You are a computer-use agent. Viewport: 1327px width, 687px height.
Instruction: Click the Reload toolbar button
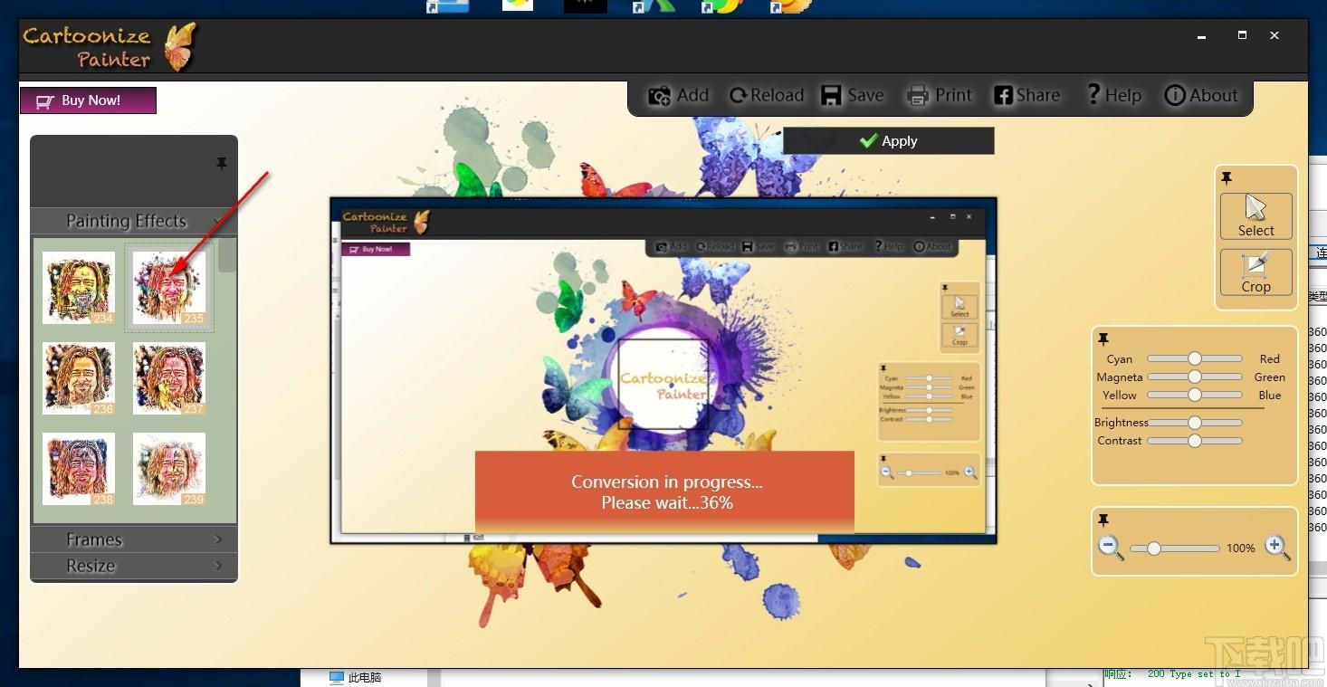pos(767,95)
